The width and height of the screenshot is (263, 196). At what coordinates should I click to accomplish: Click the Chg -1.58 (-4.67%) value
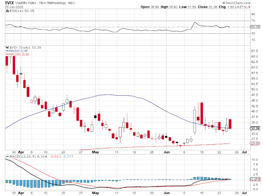233,7
